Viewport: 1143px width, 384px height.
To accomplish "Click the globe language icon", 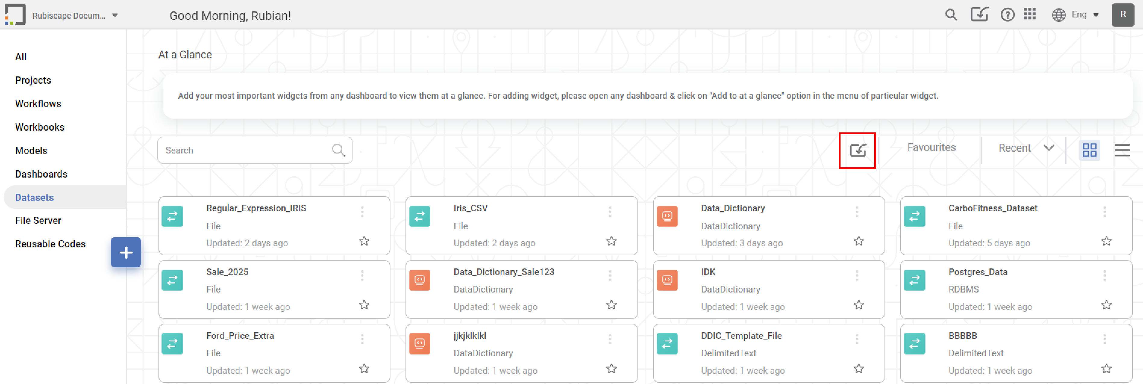I will [x=1059, y=15].
